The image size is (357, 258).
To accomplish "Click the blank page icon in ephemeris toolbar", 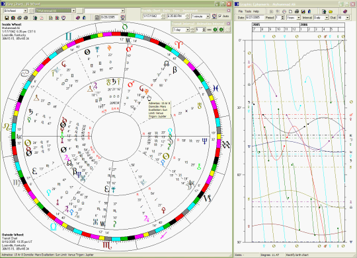I will pyautogui.click(x=290, y=12).
